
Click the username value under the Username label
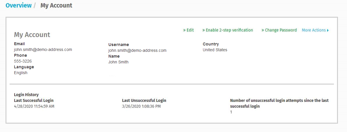tap(137, 50)
